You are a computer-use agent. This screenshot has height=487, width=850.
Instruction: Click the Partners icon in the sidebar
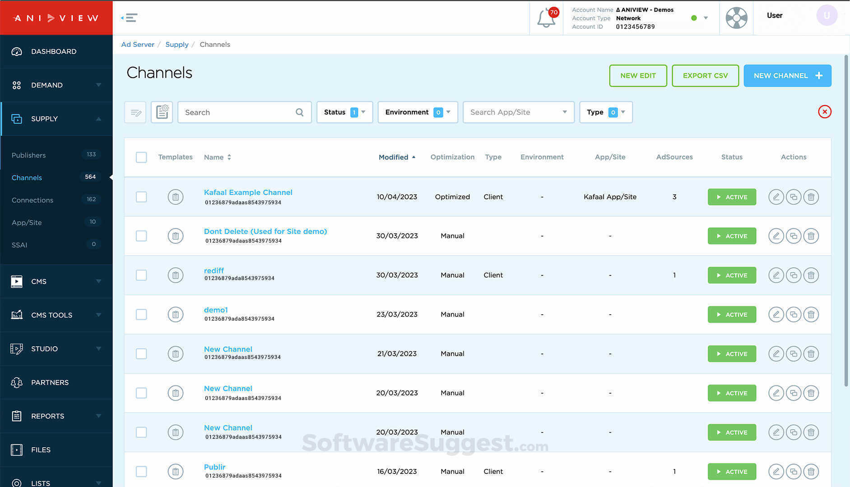[16, 382]
